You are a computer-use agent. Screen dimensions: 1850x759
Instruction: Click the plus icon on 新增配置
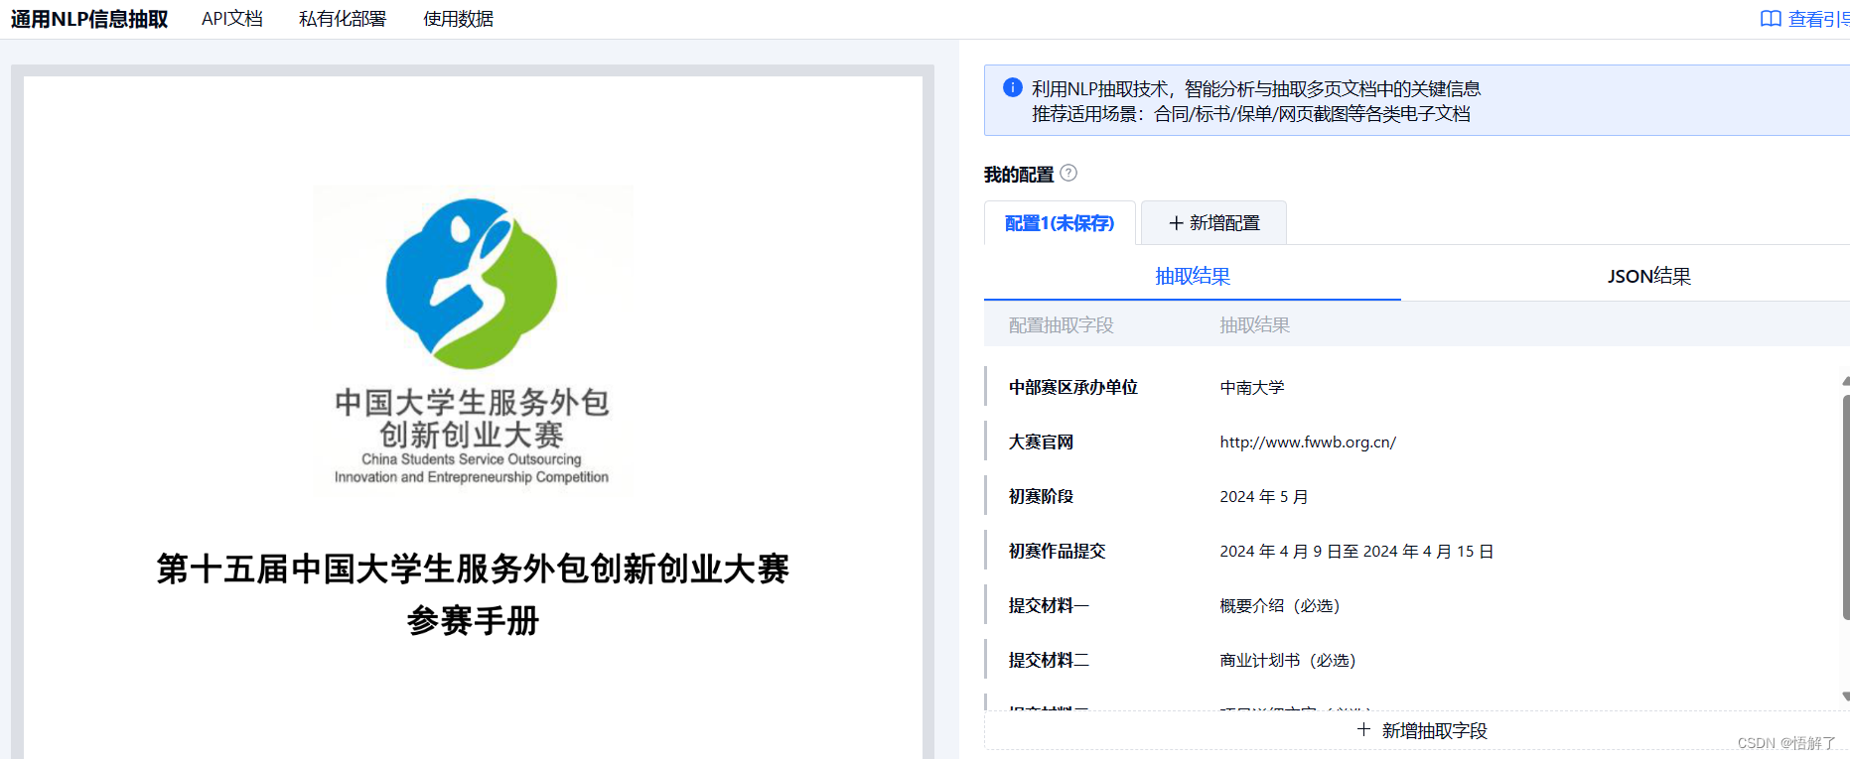click(1176, 223)
